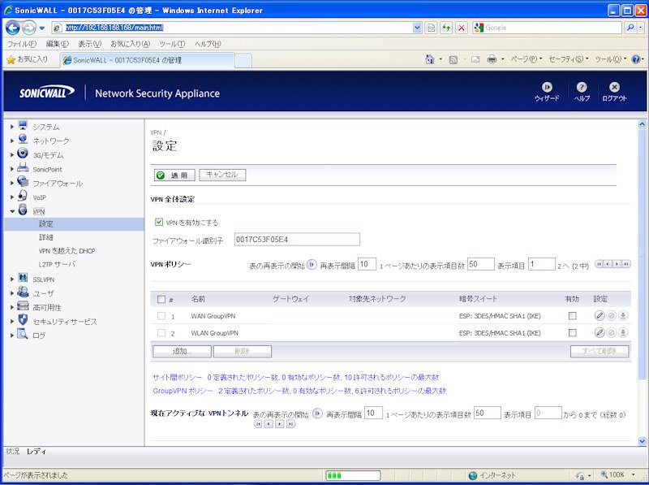Click the browser Home icon
The height and width of the screenshot is (485, 649).
(430, 59)
